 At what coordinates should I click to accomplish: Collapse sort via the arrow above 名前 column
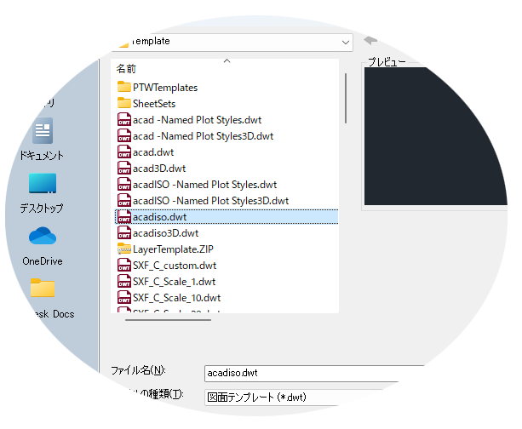click(x=227, y=61)
